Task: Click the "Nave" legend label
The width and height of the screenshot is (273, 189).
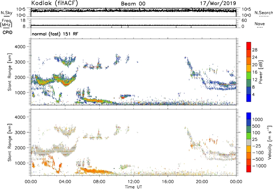Action: (x=260, y=24)
